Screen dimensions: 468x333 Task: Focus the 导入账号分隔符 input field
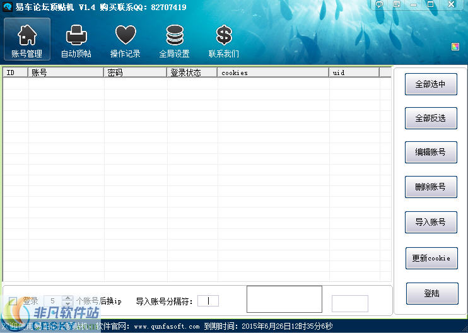coord(208,301)
